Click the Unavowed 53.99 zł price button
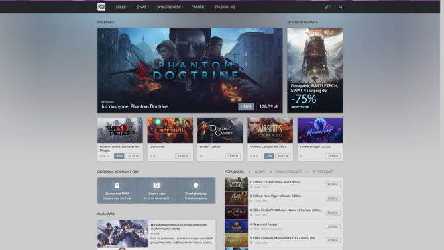Image resolution: width=444 pixels, height=250 pixels. tap(183, 156)
